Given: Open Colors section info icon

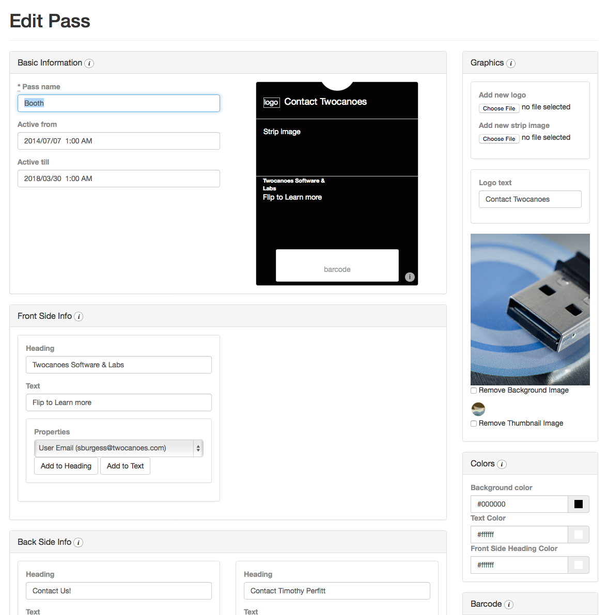Looking at the screenshot, I should pos(502,464).
